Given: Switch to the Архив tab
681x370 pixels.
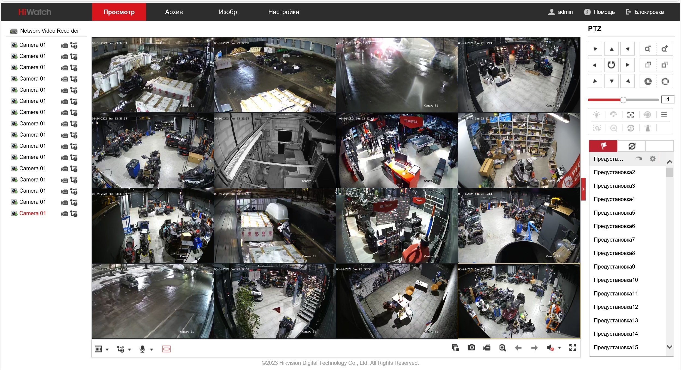Looking at the screenshot, I should point(174,12).
